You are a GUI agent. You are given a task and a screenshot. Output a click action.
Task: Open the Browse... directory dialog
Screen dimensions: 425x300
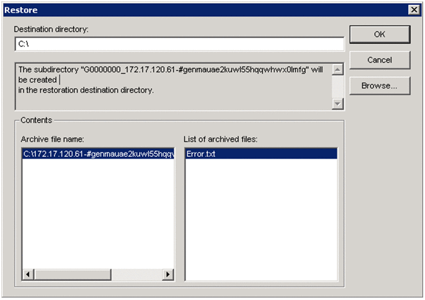[x=380, y=86]
